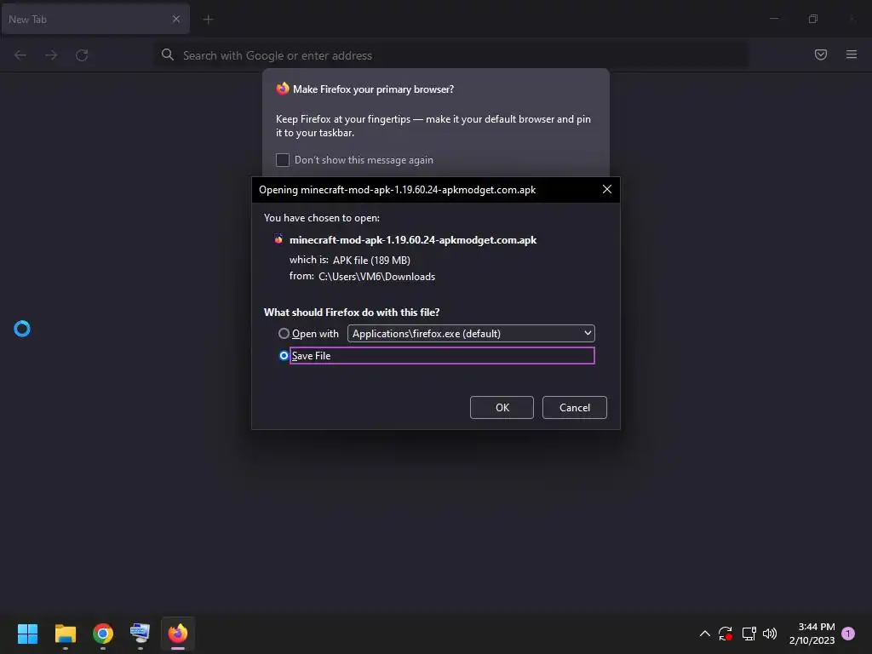
Task: Open the computer monitor app in taskbar
Action: point(140,634)
